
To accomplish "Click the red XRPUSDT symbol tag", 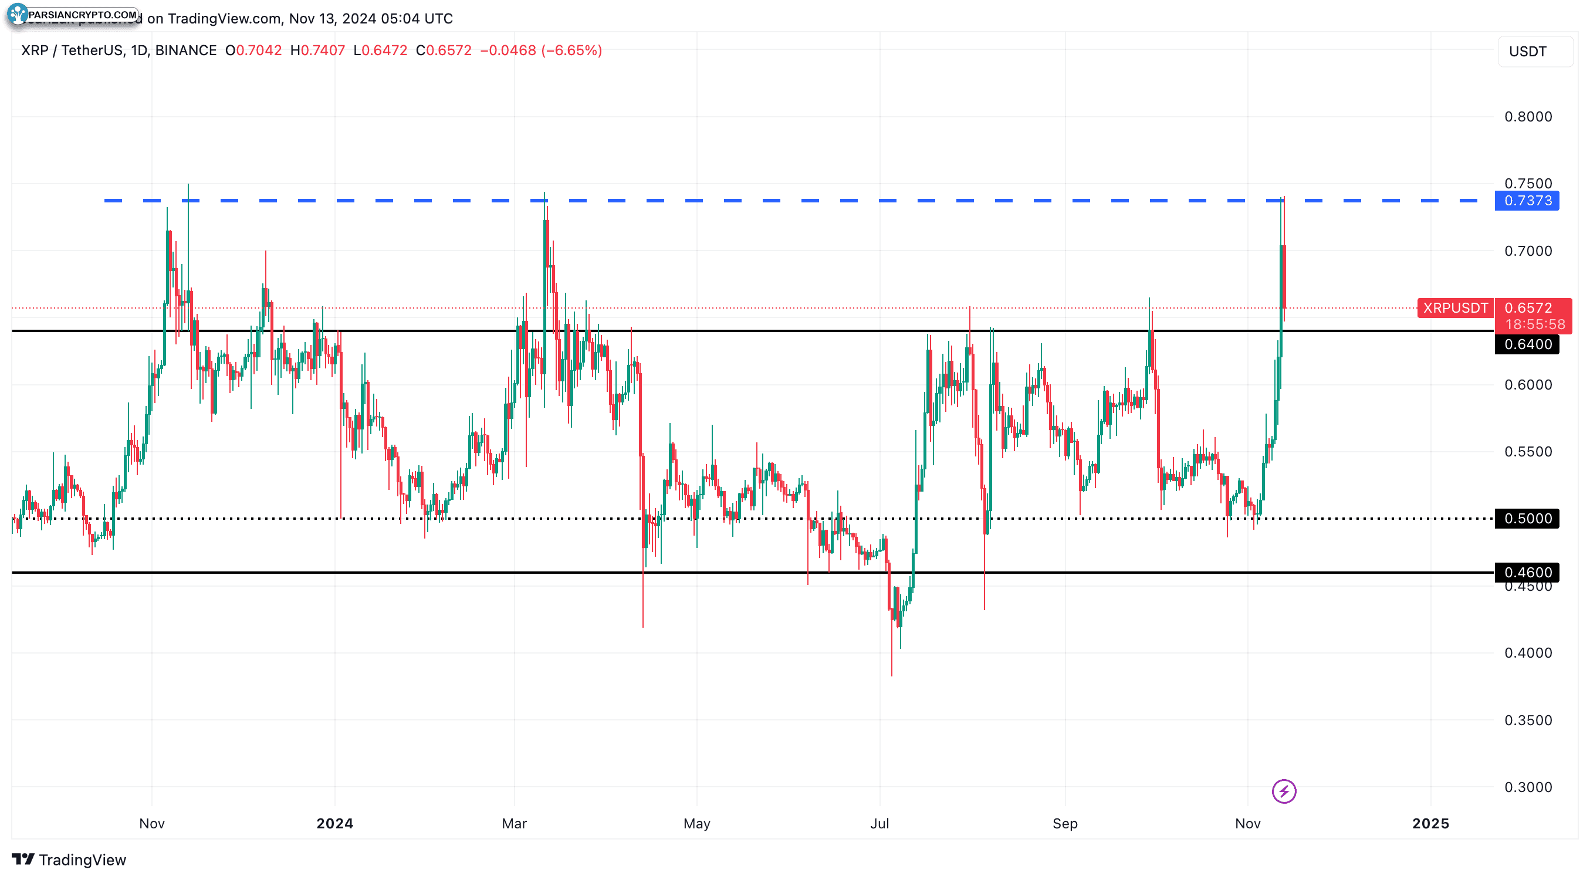I will (1456, 307).
